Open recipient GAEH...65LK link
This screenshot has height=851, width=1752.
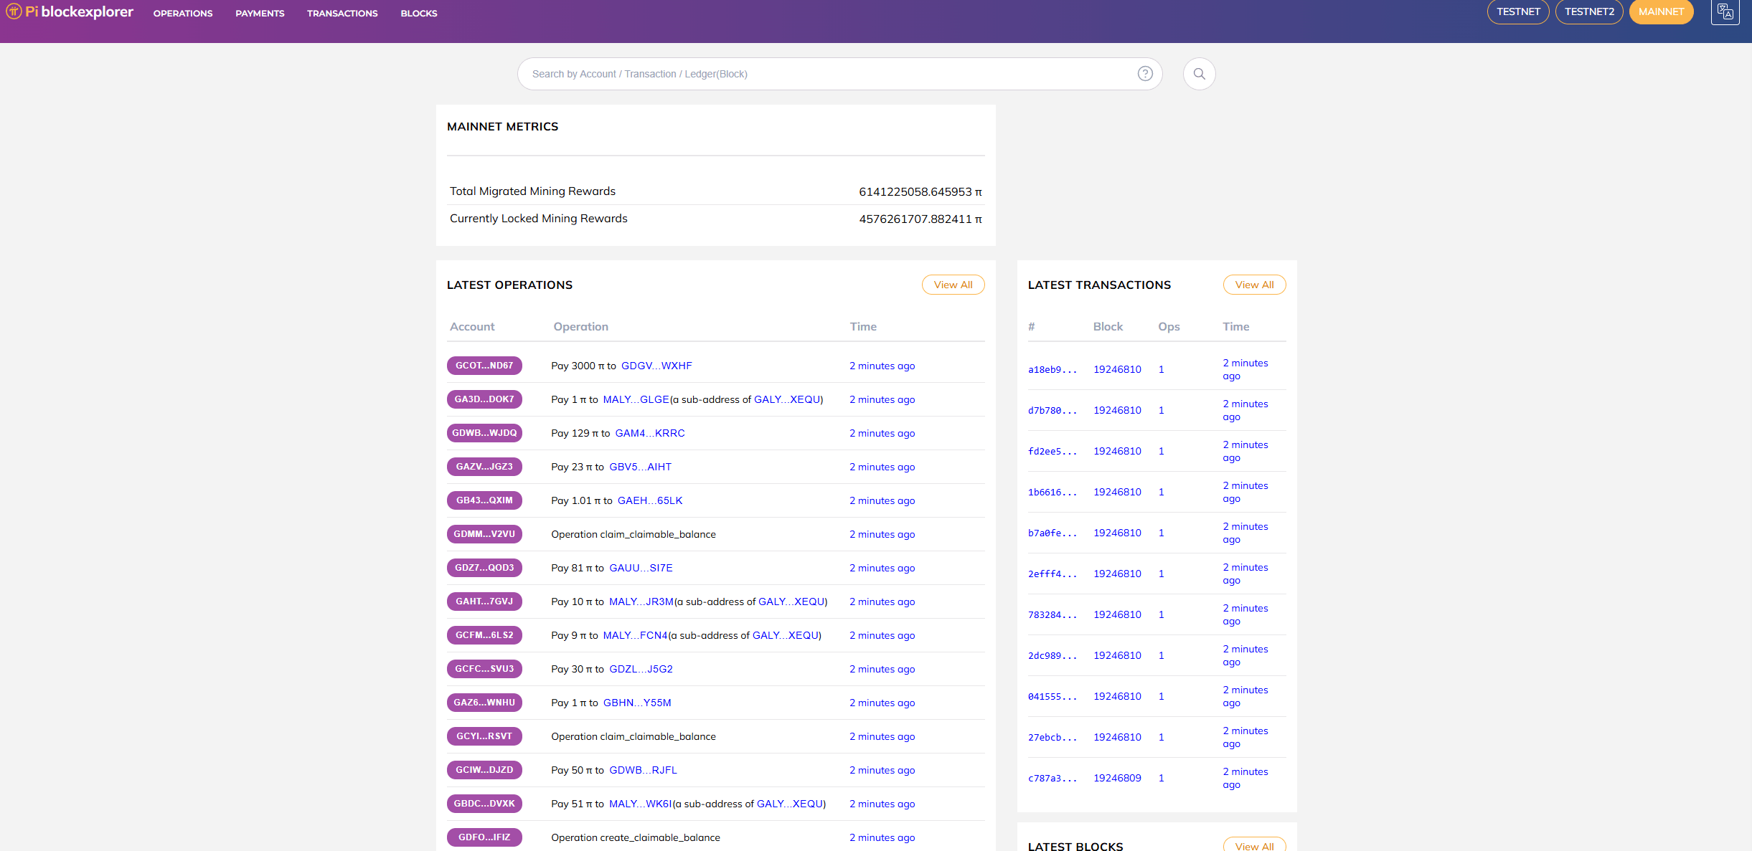click(650, 500)
